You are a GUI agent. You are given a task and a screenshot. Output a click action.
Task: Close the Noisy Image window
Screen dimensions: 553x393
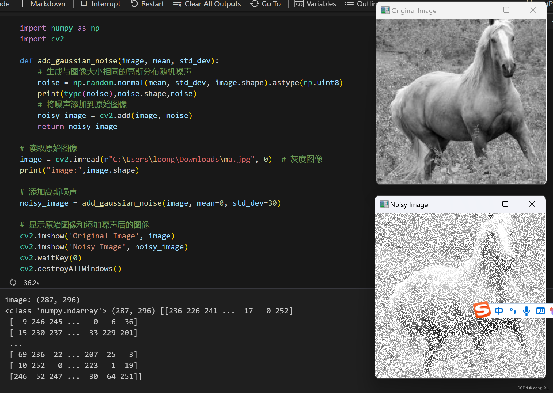(x=532, y=204)
